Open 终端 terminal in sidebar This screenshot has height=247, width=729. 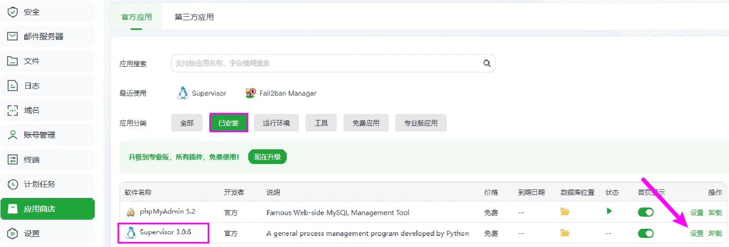[48, 159]
